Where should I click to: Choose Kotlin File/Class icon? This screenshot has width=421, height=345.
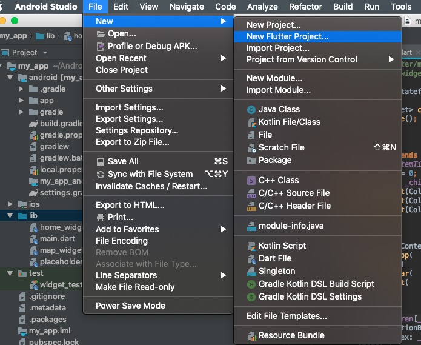click(x=251, y=122)
